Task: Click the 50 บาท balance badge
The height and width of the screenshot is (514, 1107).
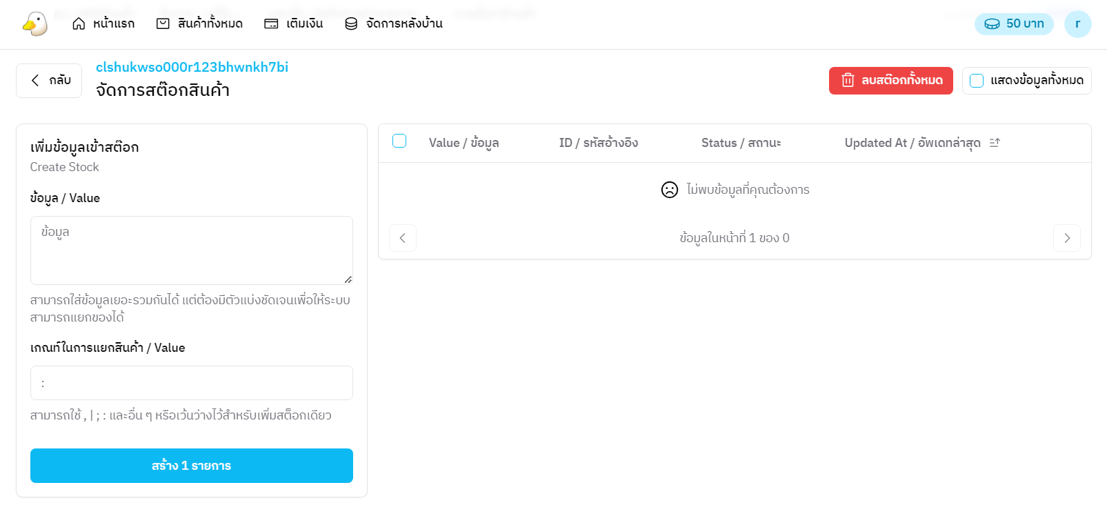Action: coord(1013,23)
